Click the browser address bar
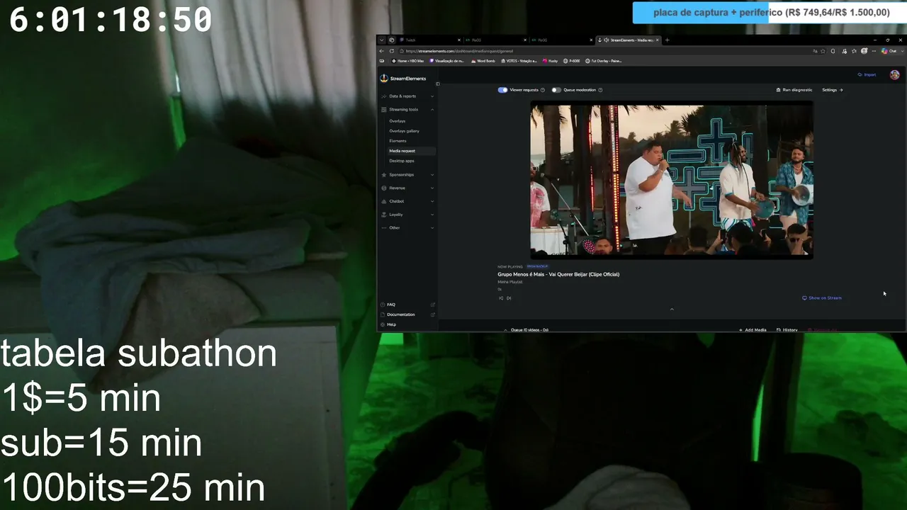907x510 pixels. (602, 51)
